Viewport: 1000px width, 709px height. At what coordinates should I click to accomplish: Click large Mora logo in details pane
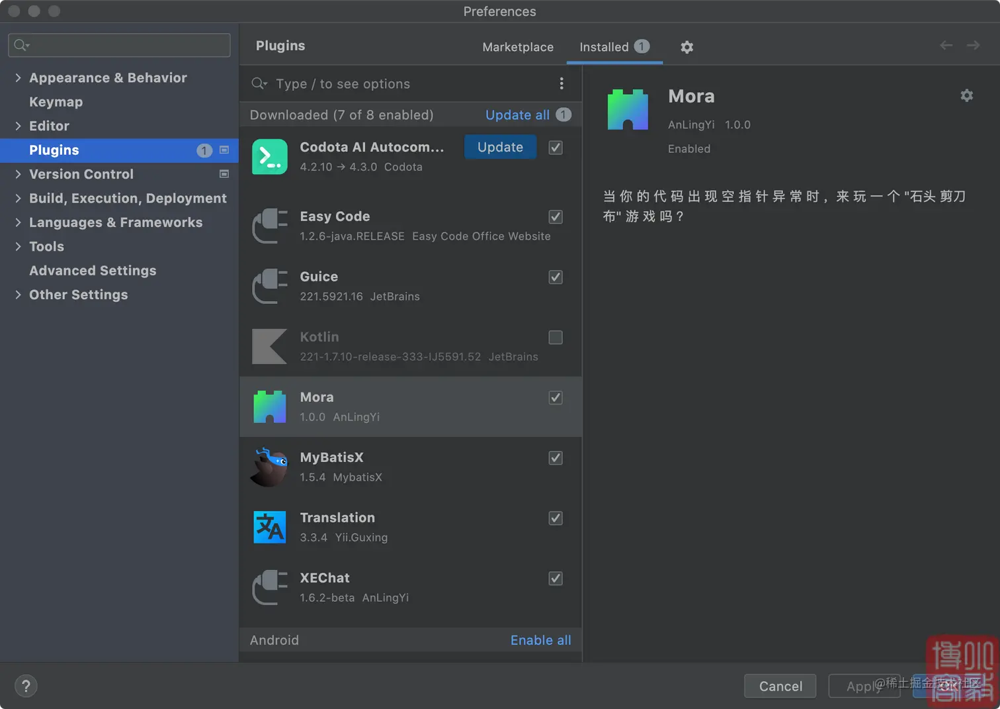628,109
